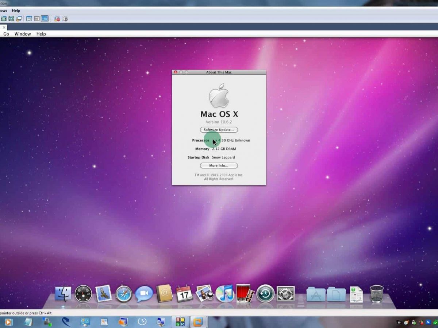Open iChat video bubble icon in dock

(144, 294)
